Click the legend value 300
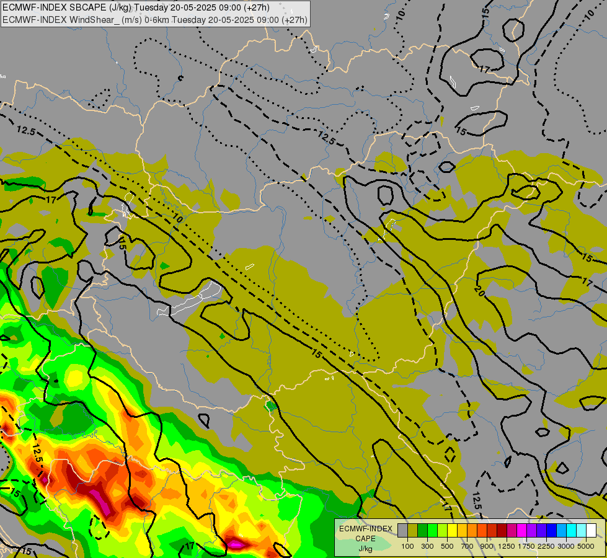This screenshot has height=558, width=607. coord(427,546)
